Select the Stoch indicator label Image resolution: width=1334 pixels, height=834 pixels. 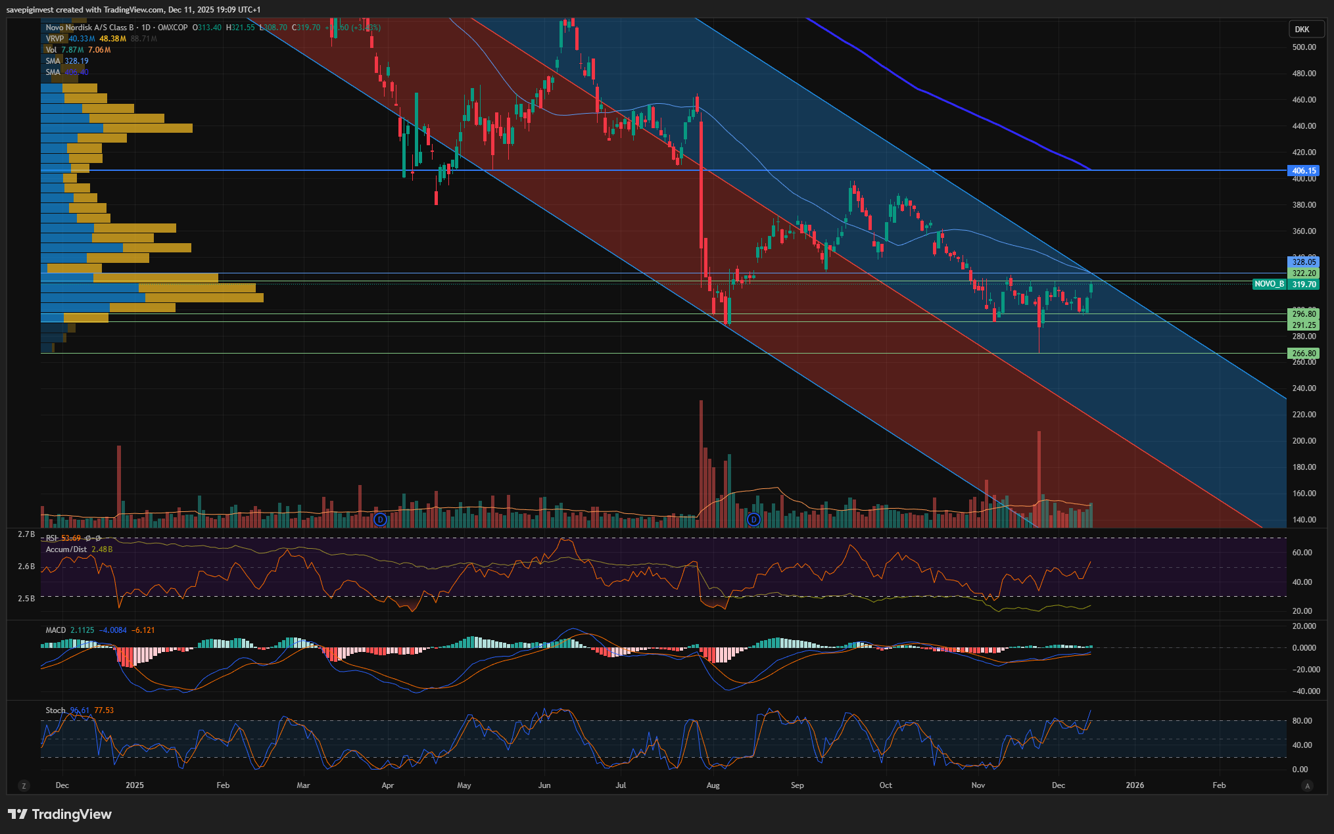pos(55,710)
